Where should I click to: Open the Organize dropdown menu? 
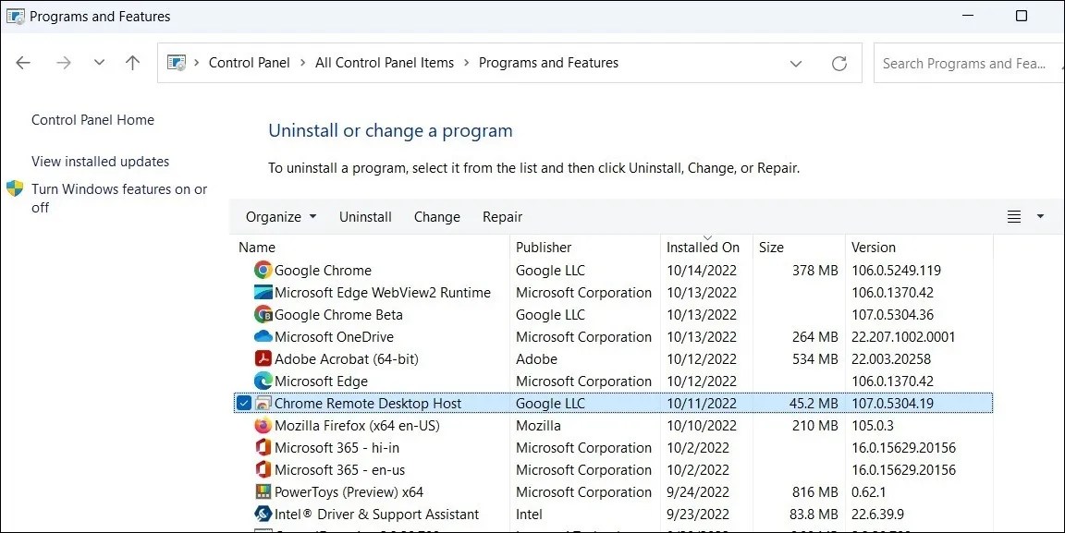(x=280, y=216)
